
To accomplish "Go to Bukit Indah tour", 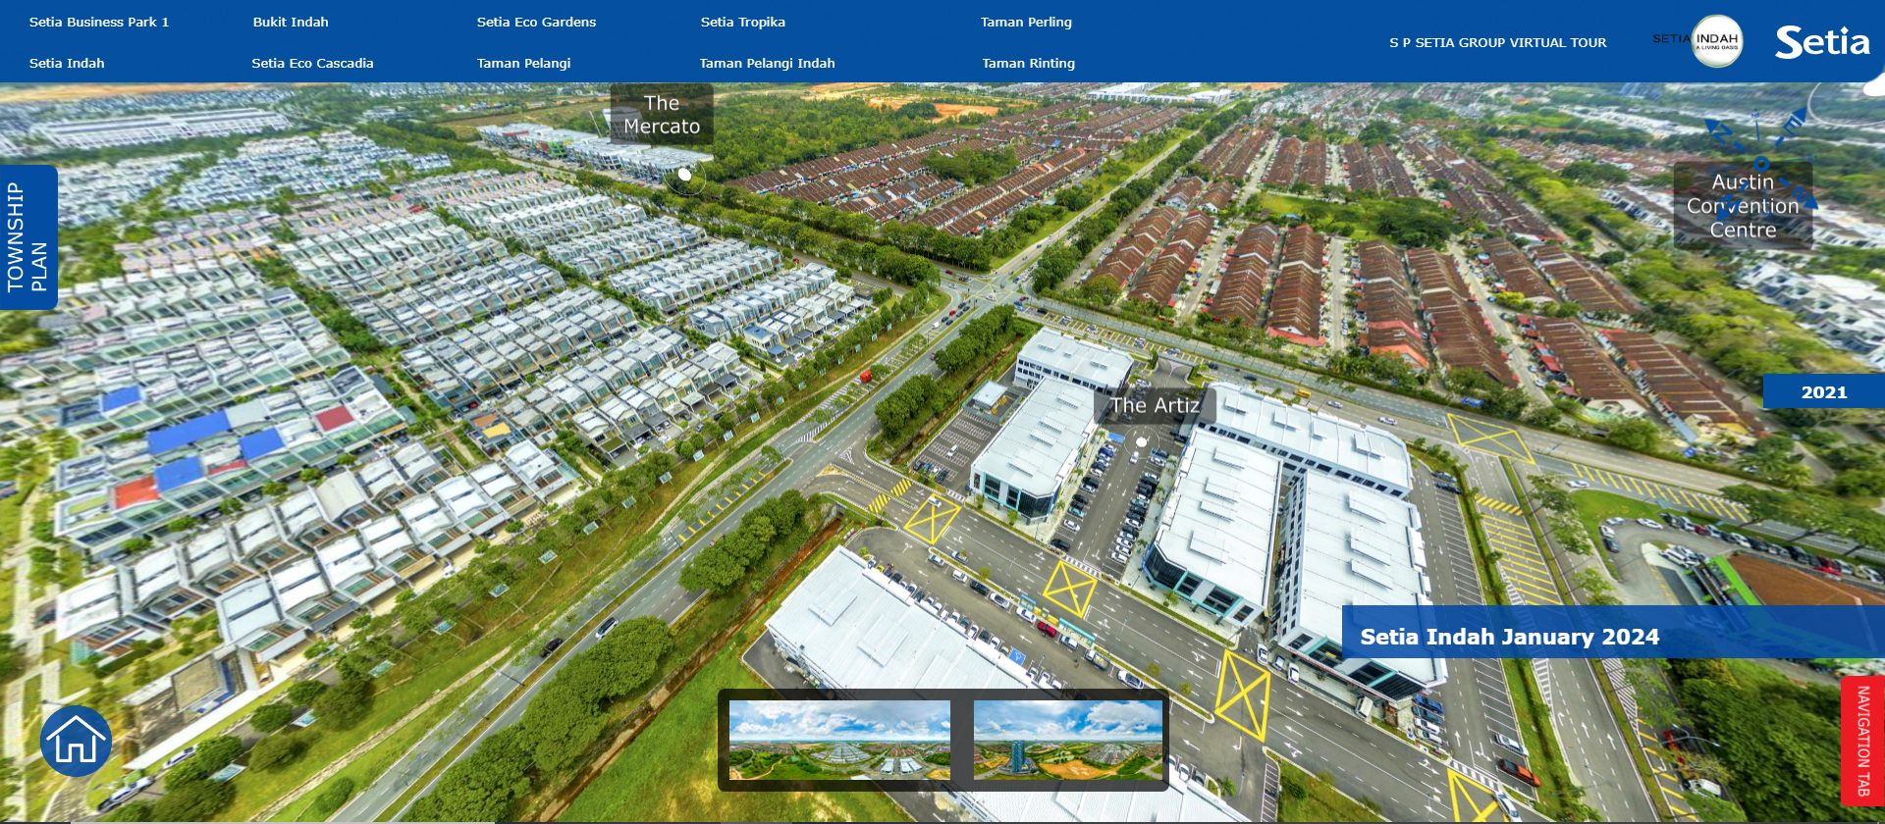I will pos(291,22).
